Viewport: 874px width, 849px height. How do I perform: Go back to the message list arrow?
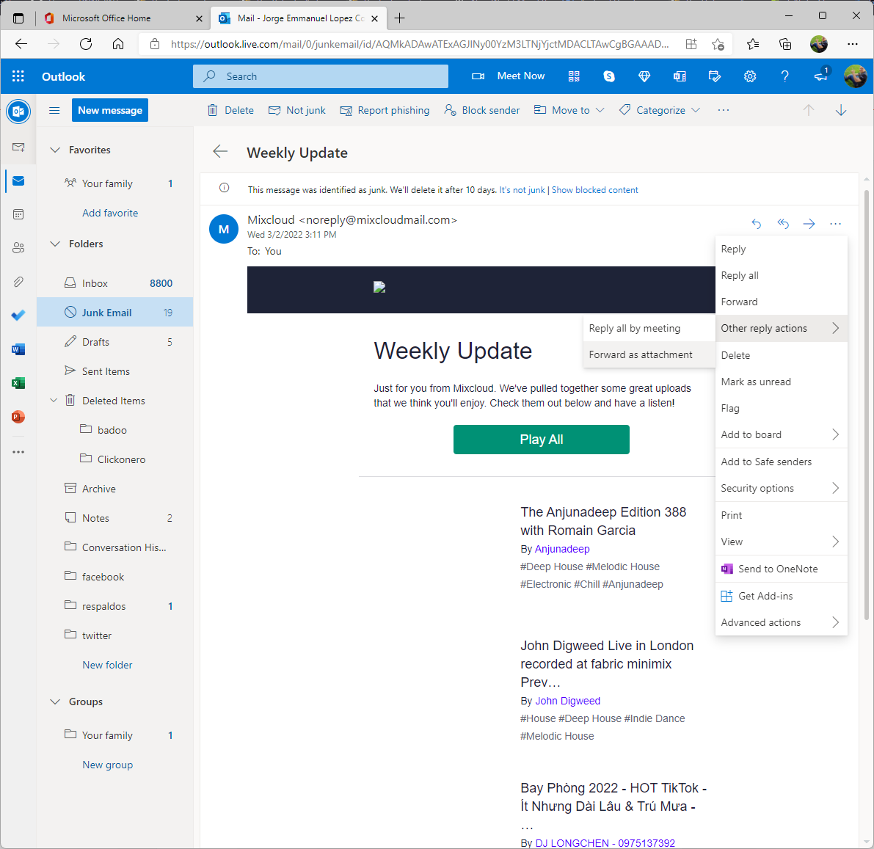pyautogui.click(x=221, y=152)
